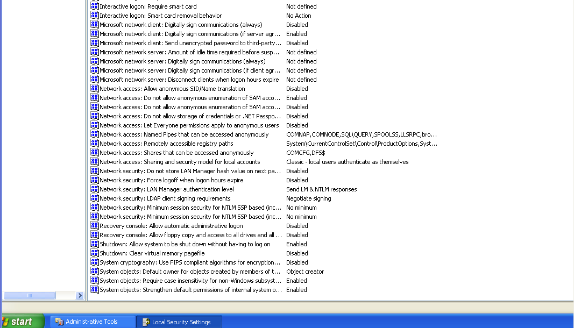Click icon for Shares that can be accessed anonymously
The image size is (574, 328).
point(95,153)
